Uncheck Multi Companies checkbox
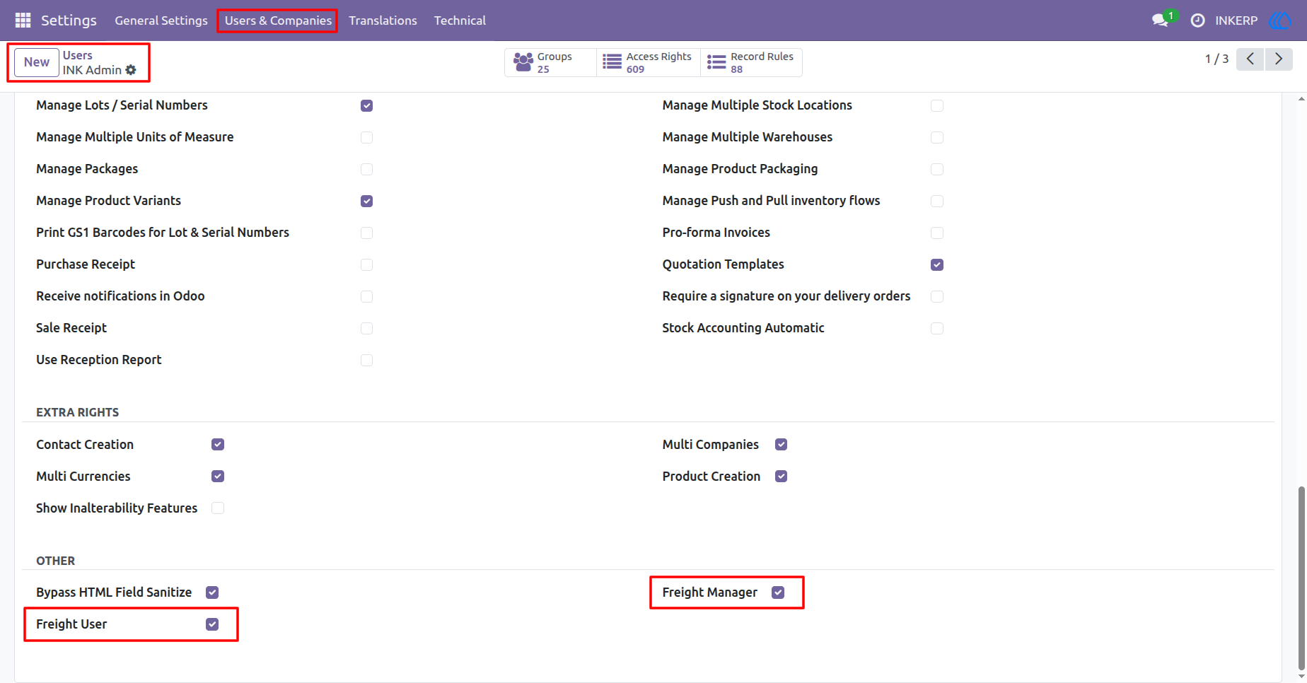The height and width of the screenshot is (683, 1307). click(781, 445)
